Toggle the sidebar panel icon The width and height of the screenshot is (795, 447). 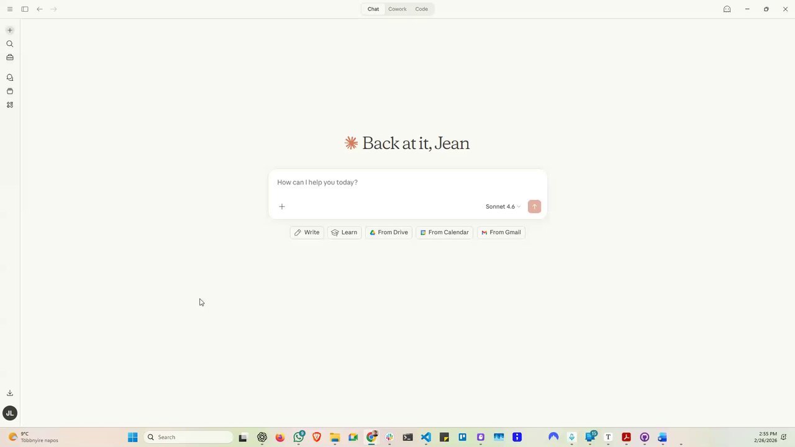coord(25,9)
